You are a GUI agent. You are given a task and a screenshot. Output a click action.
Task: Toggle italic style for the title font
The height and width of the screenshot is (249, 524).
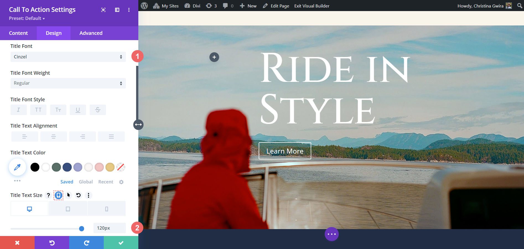pyautogui.click(x=18, y=110)
